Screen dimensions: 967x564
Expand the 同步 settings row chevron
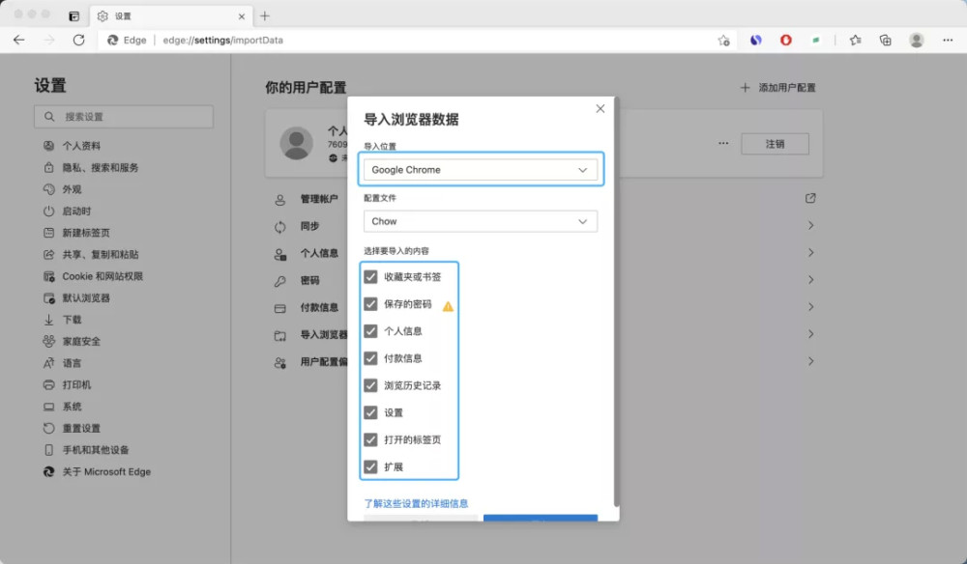[810, 226]
